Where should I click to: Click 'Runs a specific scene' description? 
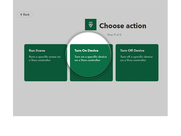pos(44,57)
